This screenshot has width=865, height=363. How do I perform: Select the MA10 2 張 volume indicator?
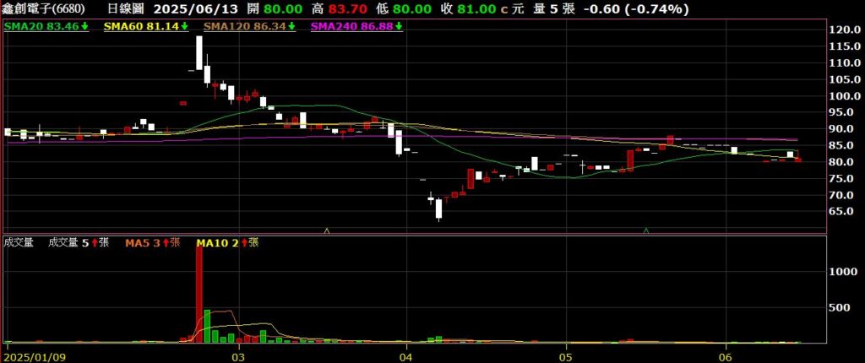(227, 242)
